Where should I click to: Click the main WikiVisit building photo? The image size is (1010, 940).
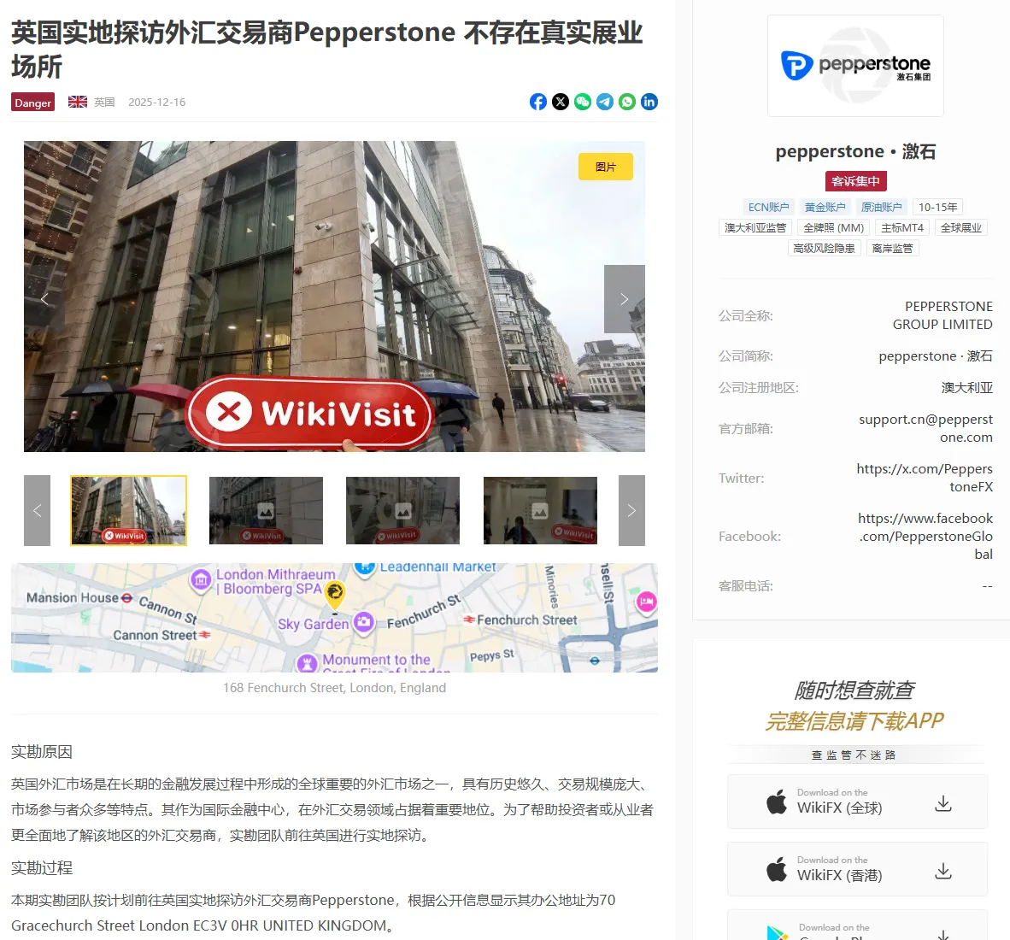coord(334,297)
